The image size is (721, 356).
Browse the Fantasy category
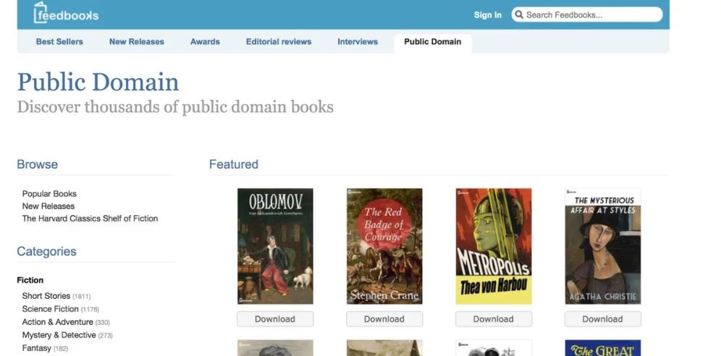[36, 348]
